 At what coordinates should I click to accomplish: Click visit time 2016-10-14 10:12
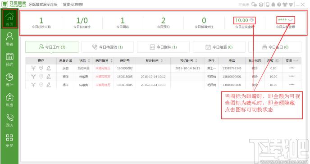(153, 77)
